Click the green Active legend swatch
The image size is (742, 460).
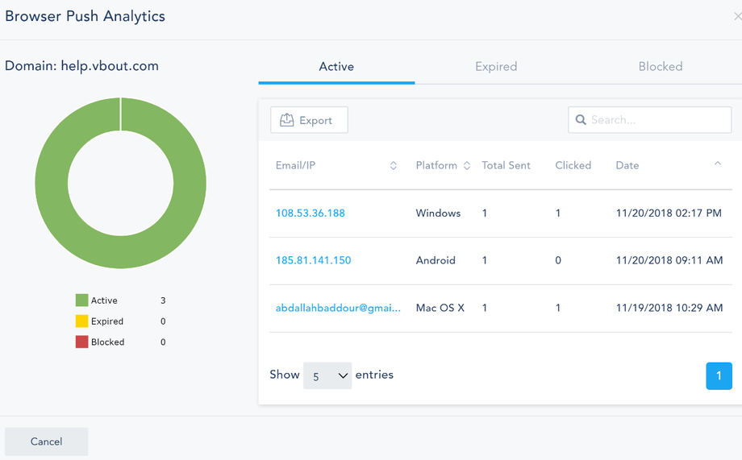point(81,300)
